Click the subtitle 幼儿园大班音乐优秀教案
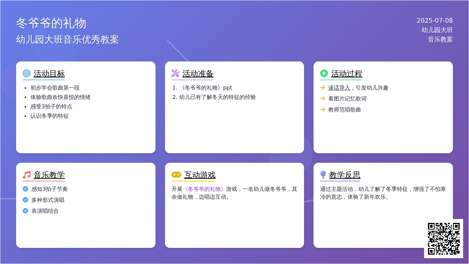The width and height of the screenshot is (469, 264). coord(68,40)
